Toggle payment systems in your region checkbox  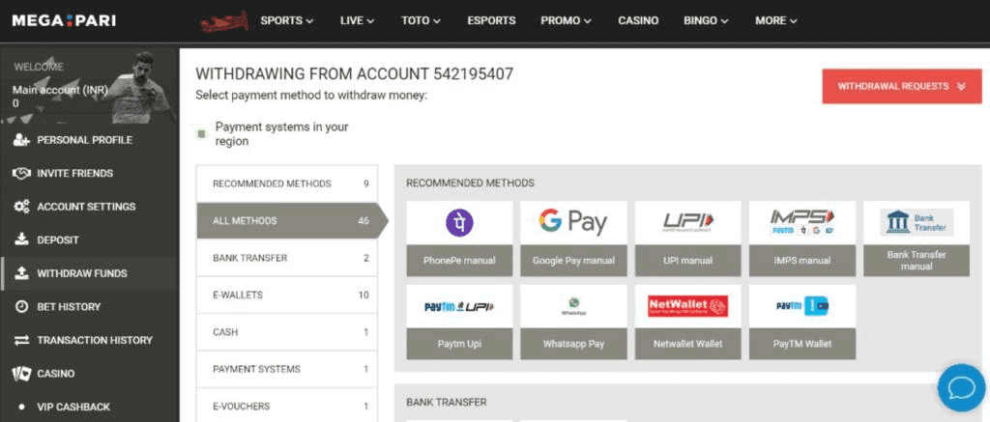[201, 134]
